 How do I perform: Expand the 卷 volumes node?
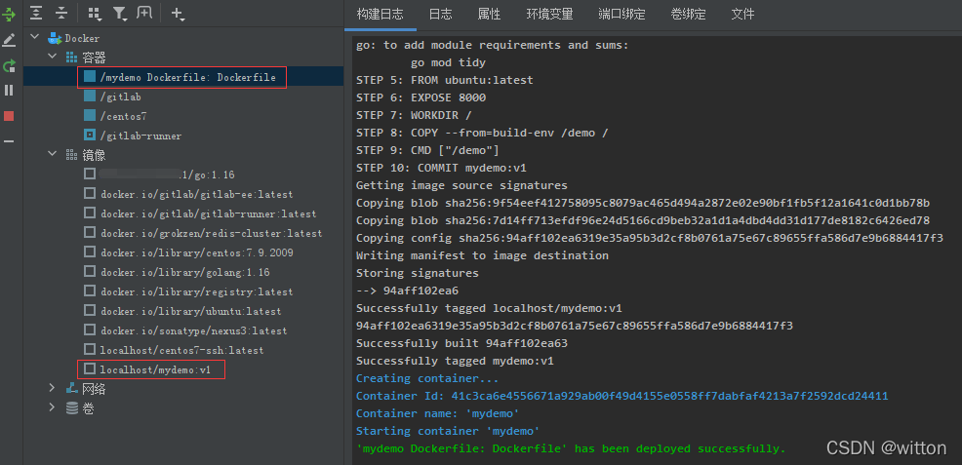click(x=52, y=407)
